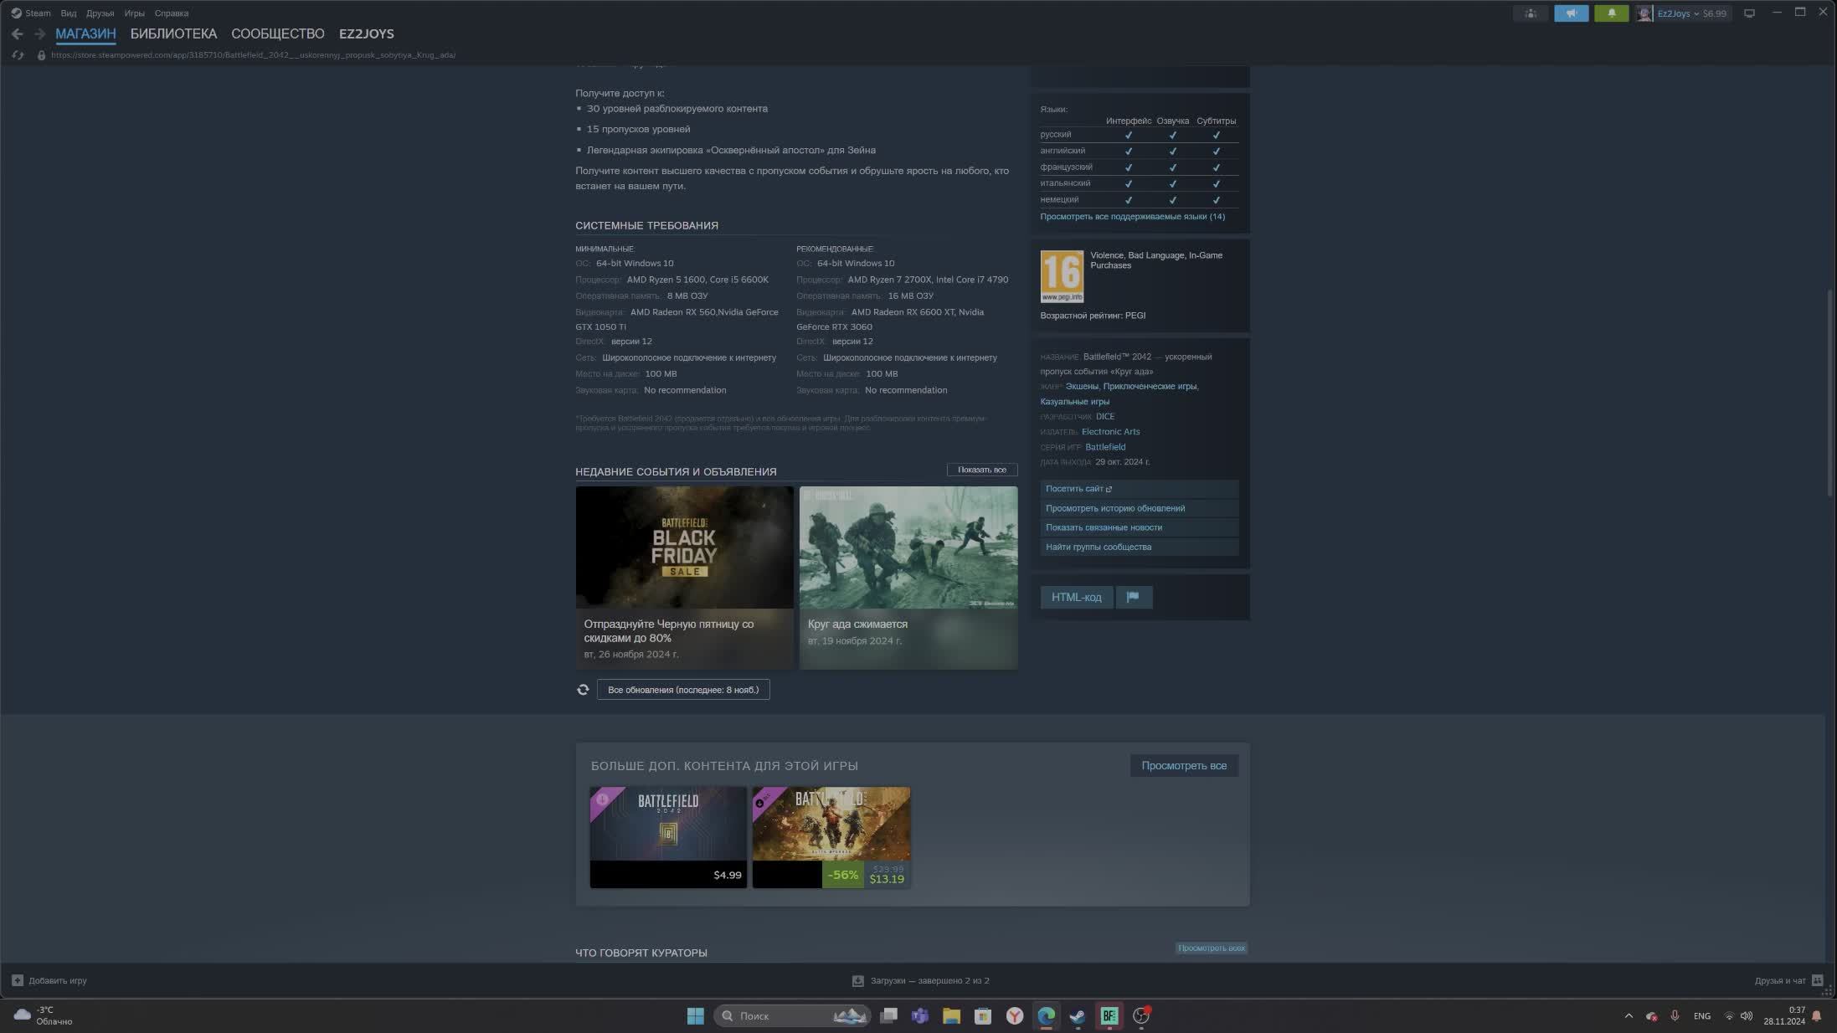Switch to the БИБЛИОТЕКА tab
The image size is (1837, 1033).
point(173,34)
